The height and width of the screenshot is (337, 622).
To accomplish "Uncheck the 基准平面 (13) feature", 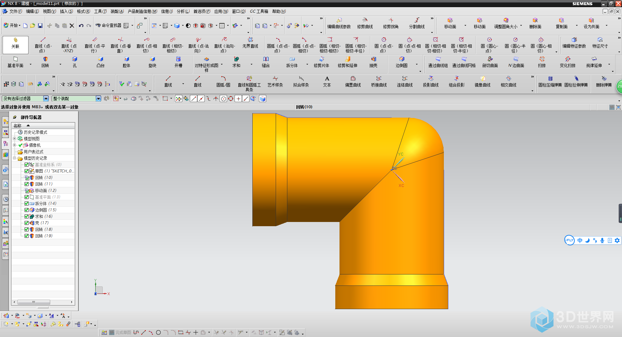I will coord(27,197).
